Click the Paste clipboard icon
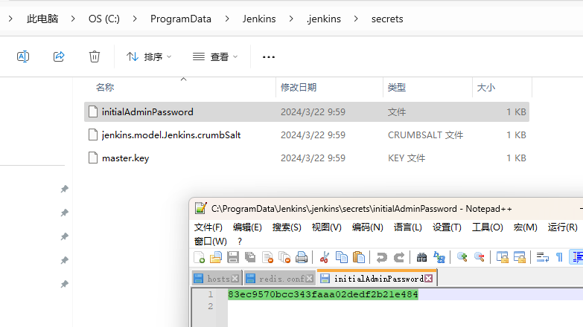583x327 pixels. click(x=359, y=257)
